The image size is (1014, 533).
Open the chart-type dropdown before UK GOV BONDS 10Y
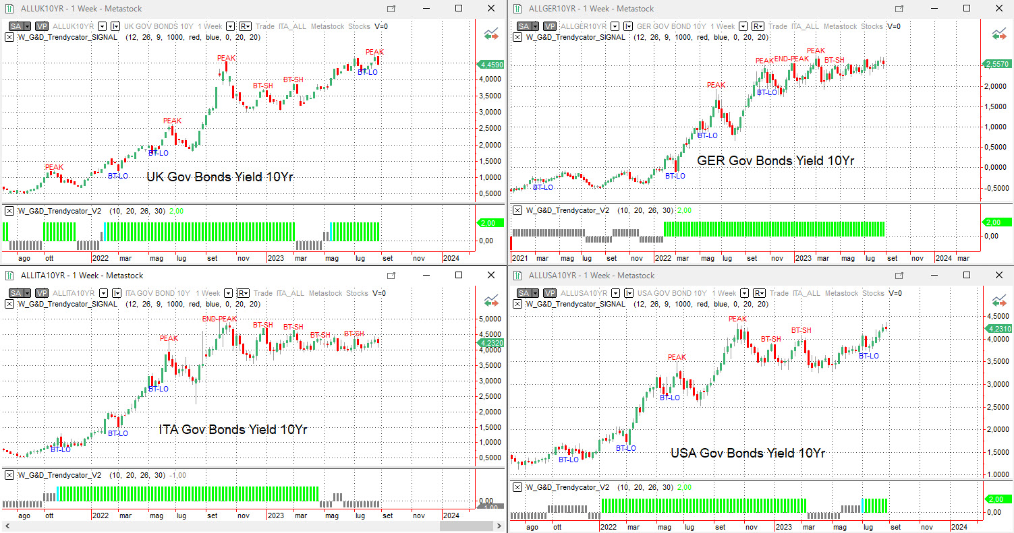point(116,26)
